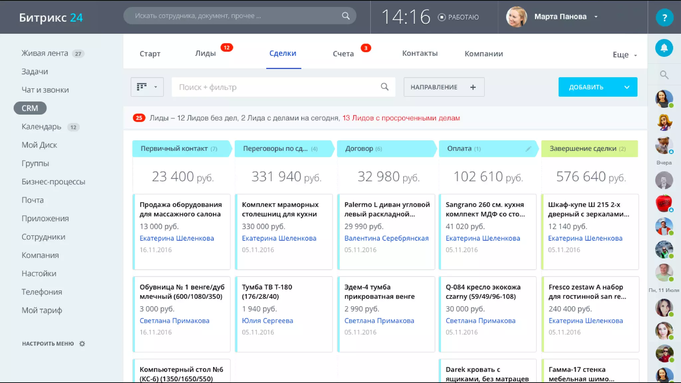Open the notifications bell icon

pos(664,48)
